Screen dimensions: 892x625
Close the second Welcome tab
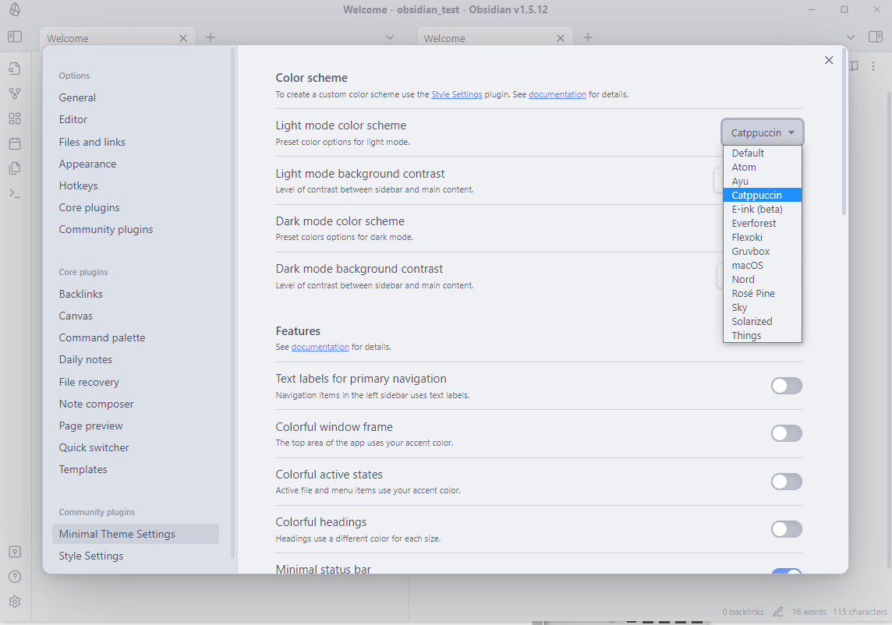[x=561, y=38]
